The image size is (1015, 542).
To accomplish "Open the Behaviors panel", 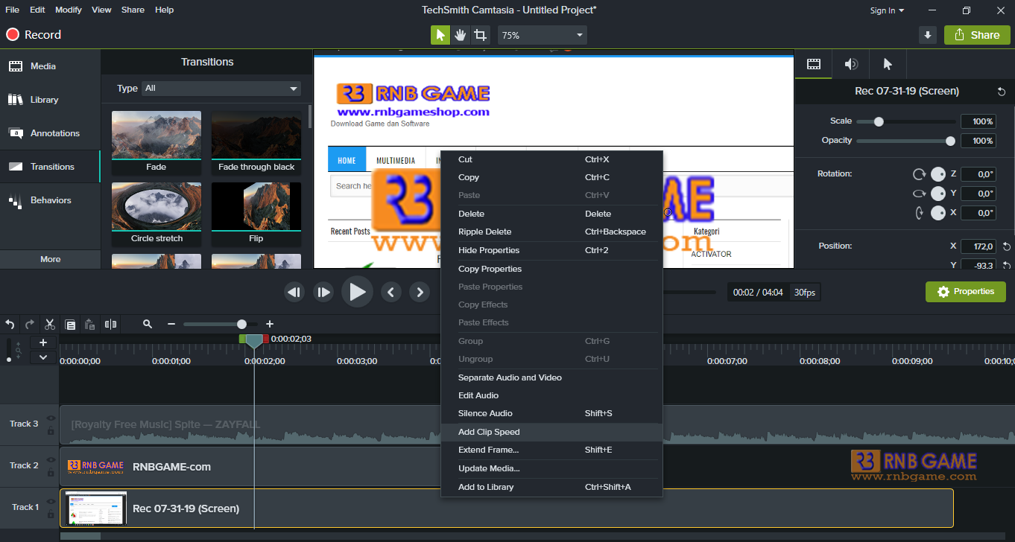I will pos(50,200).
